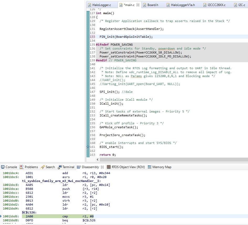Close the Disassembly view tab

pos(102,167)
